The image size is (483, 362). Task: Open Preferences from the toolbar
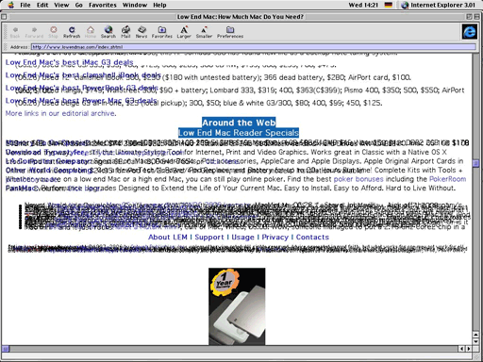tap(230, 32)
